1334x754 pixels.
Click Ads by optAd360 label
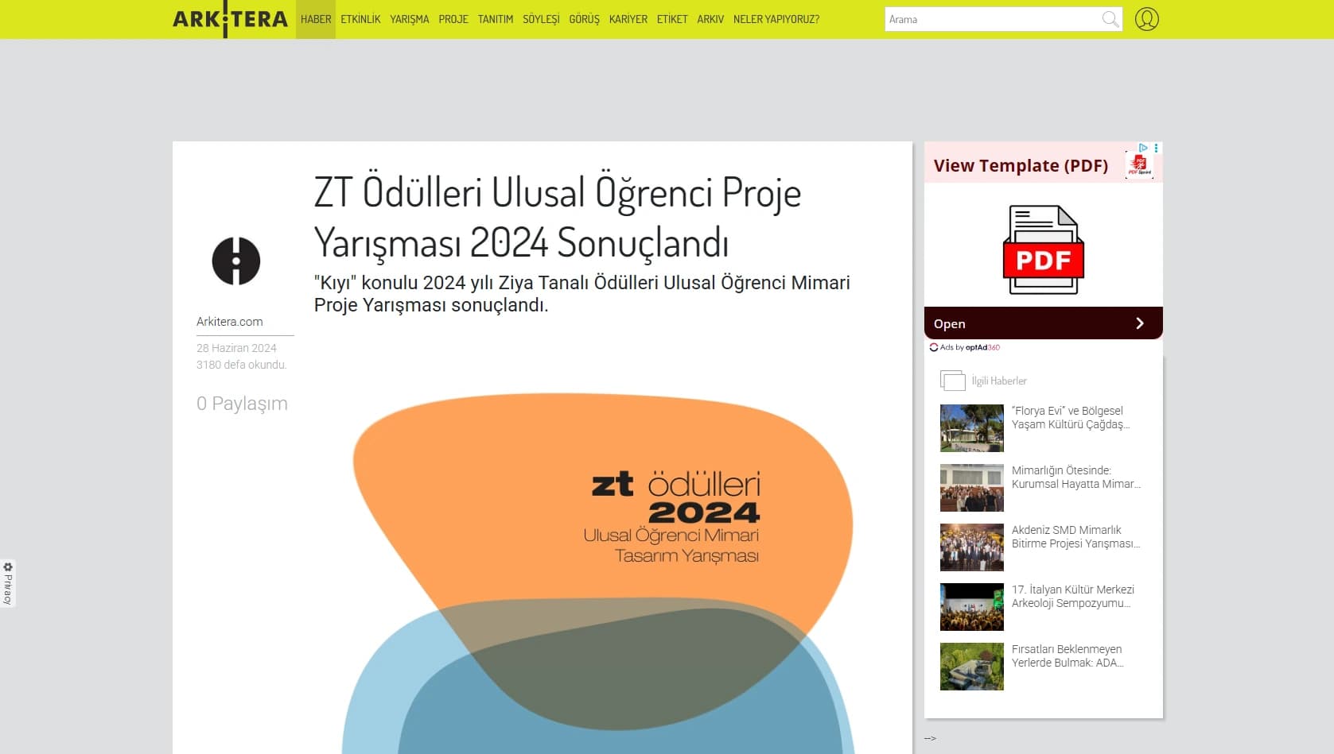pos(965,347)
